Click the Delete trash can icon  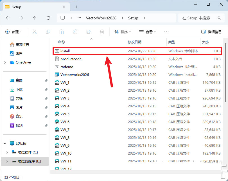click(x=102, y=32)
